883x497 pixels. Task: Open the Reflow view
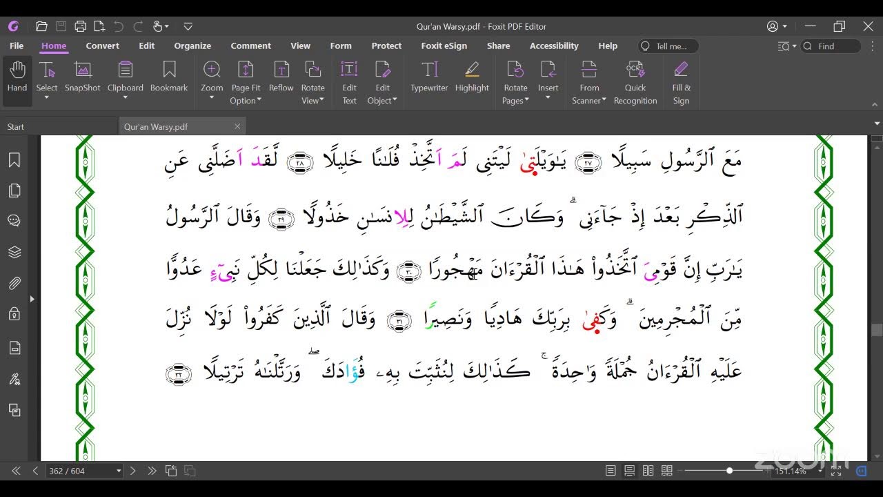281,77
